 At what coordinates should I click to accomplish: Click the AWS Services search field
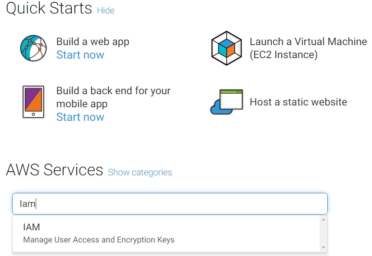tap(170, 204)
